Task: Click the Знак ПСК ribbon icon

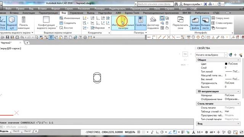Action: (x=3, y=23)
